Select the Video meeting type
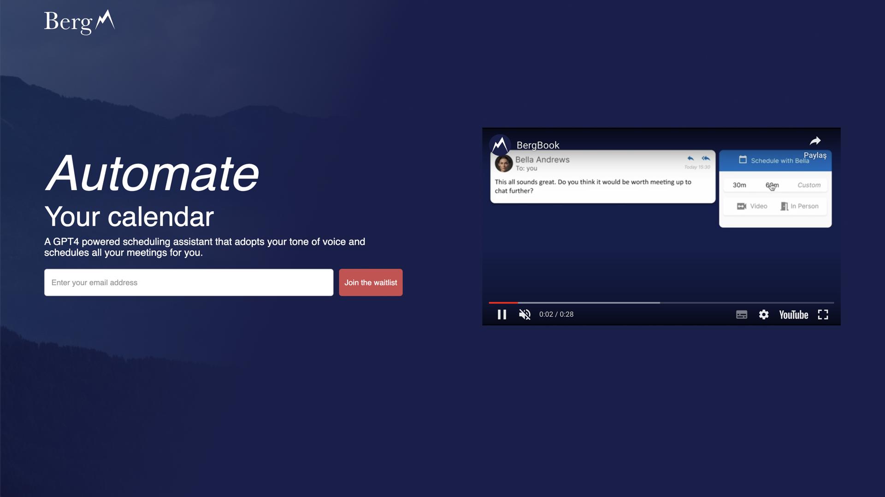Viewport: 885px width, 497px height. (x=752, y=206)
